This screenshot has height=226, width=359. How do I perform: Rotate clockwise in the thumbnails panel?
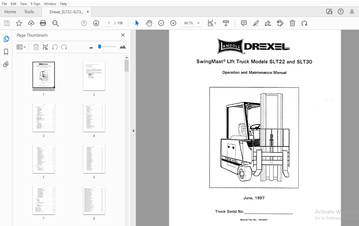pos(64,47)
